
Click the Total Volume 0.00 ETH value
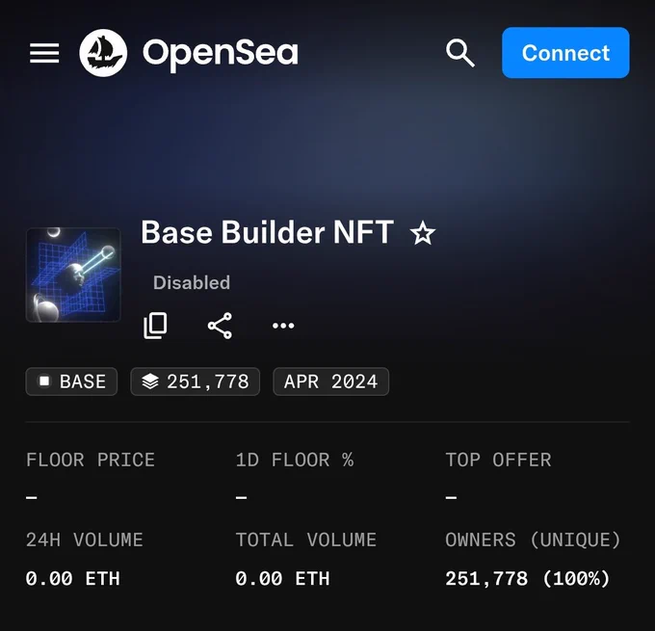[282, 579]
